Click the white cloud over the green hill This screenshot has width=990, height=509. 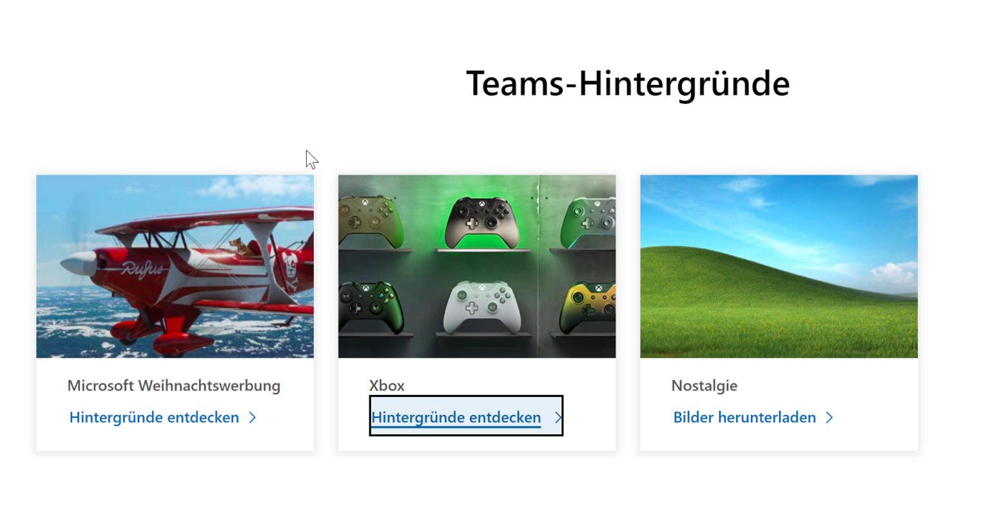[x=895, y=274]
